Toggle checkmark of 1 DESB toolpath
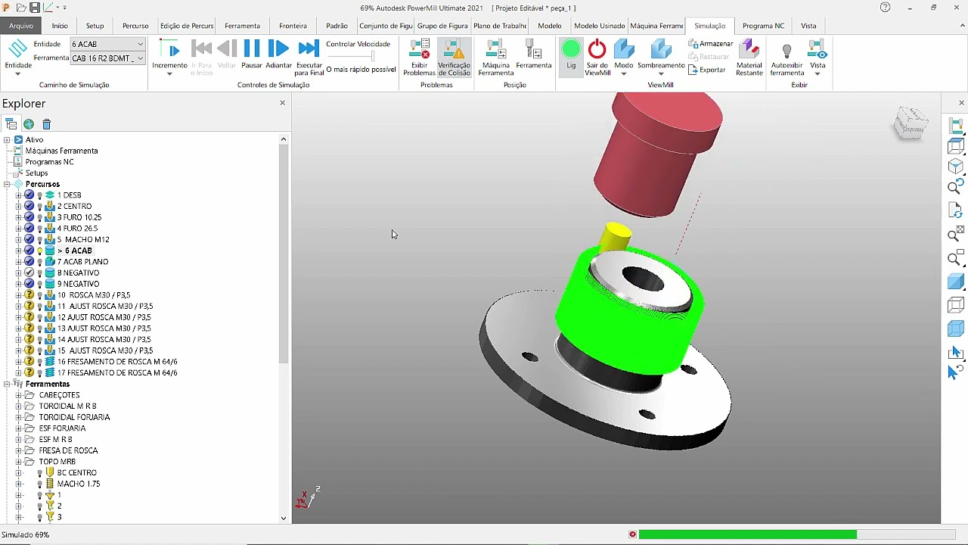The height and width of the screenshot is (545, 968). pos(29,195)
